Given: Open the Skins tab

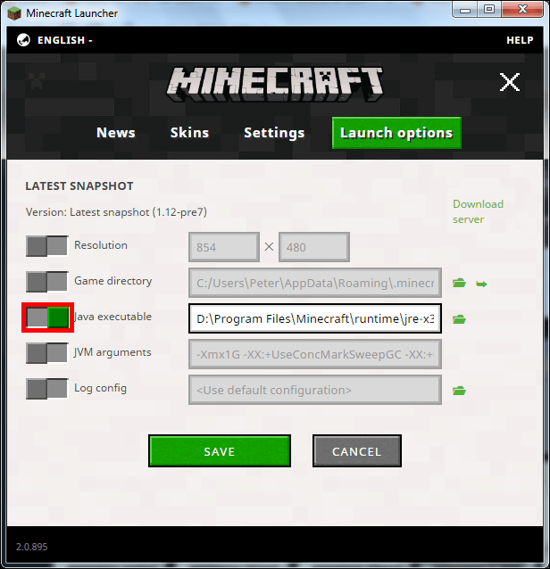Looking at the screenshot, I should pos(189,133).
